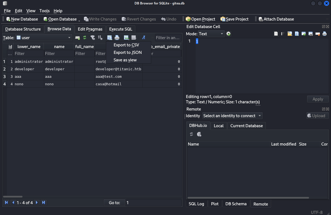
Task: Go to previous page of records
Action: 13,202
